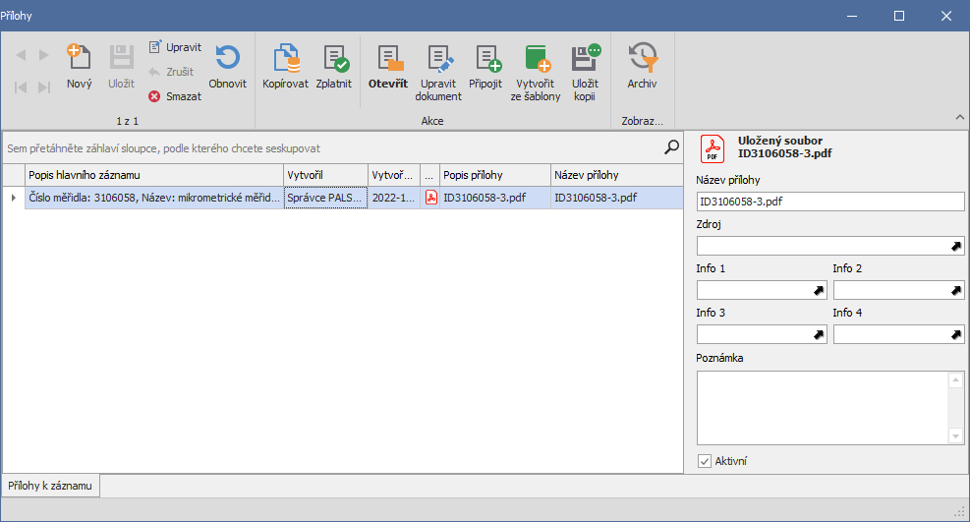Screen dimensions: 970x522
Task: Click large PDF file icon
Action: (x=713, y=148)
